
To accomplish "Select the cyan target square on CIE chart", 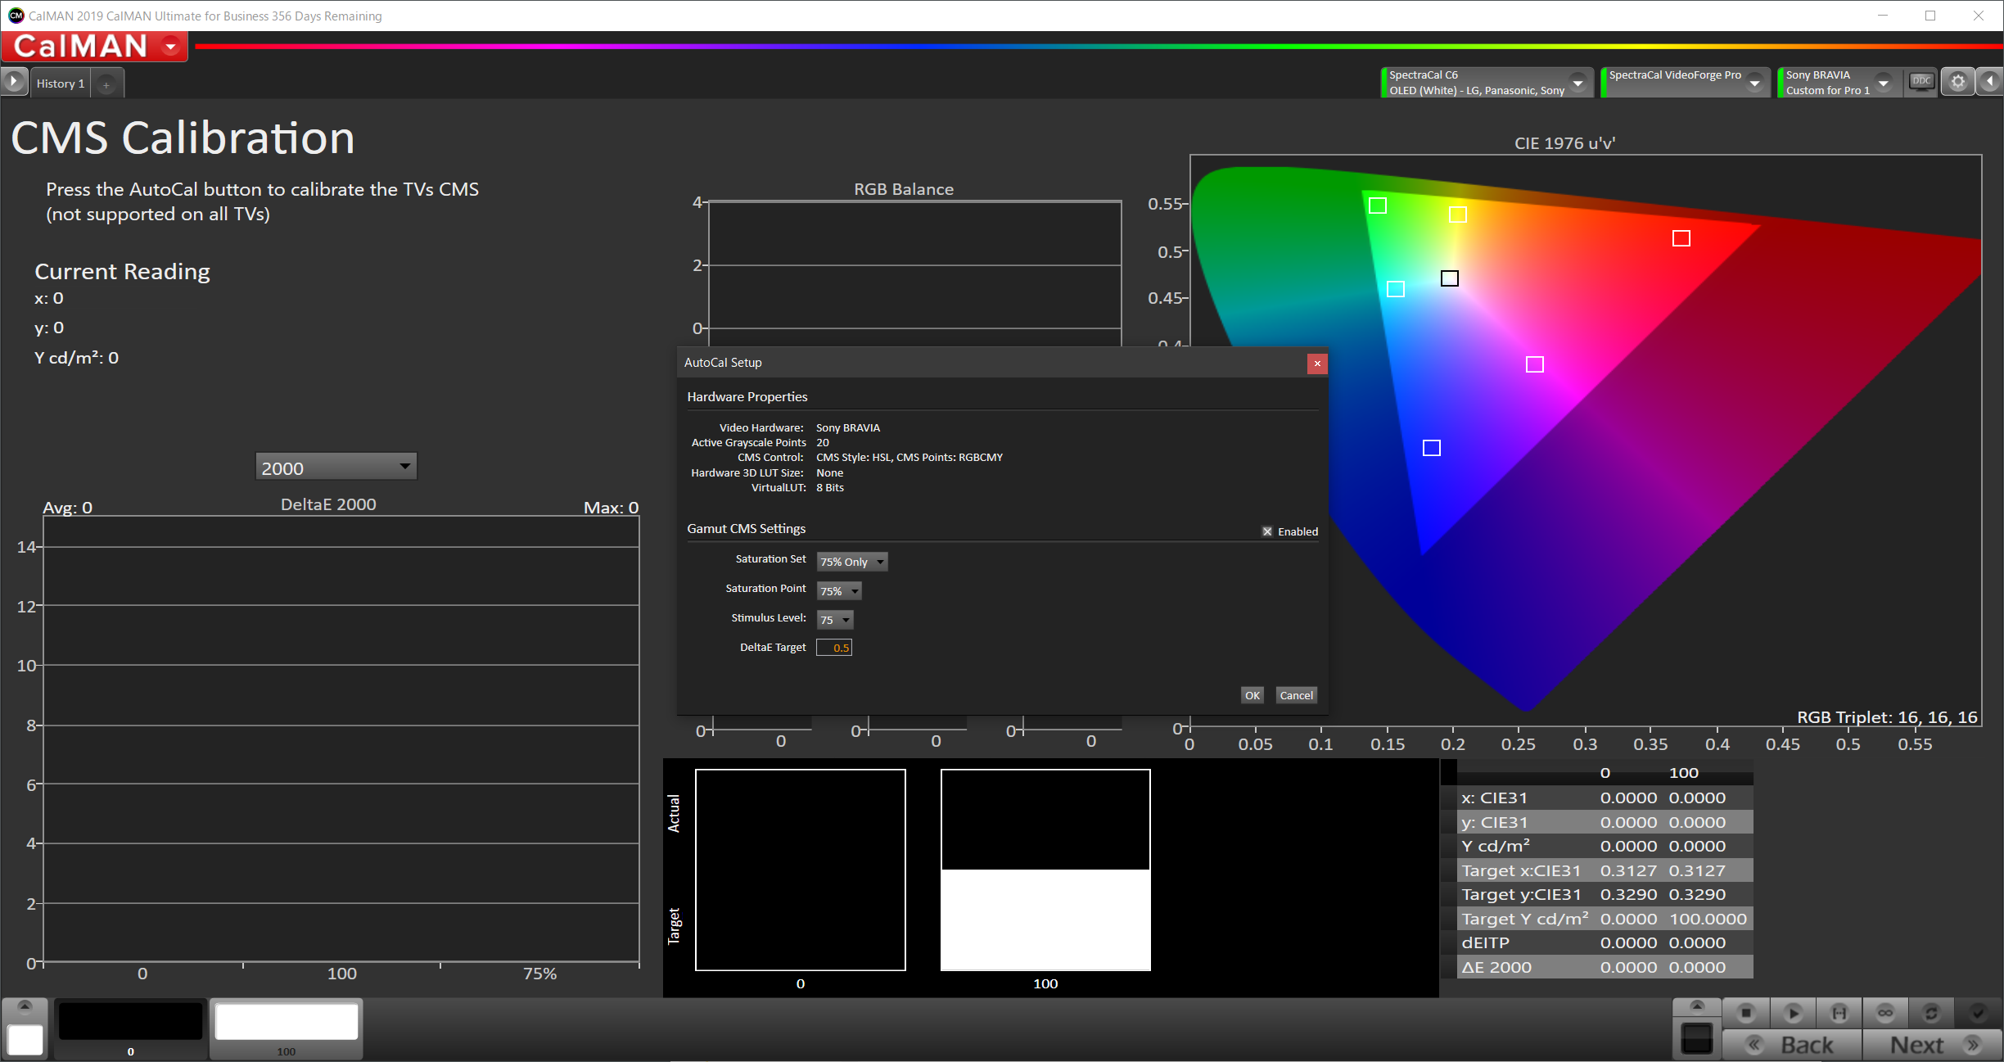I will [x=1396, y=289].
